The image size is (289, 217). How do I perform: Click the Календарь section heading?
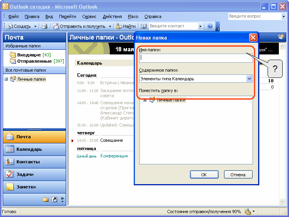pos(90,63)
